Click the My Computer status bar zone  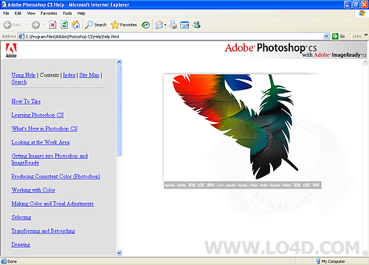331,261
